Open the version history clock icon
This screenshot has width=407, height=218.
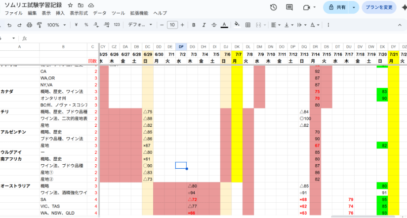pyautogui.click(x=274, y=7)
